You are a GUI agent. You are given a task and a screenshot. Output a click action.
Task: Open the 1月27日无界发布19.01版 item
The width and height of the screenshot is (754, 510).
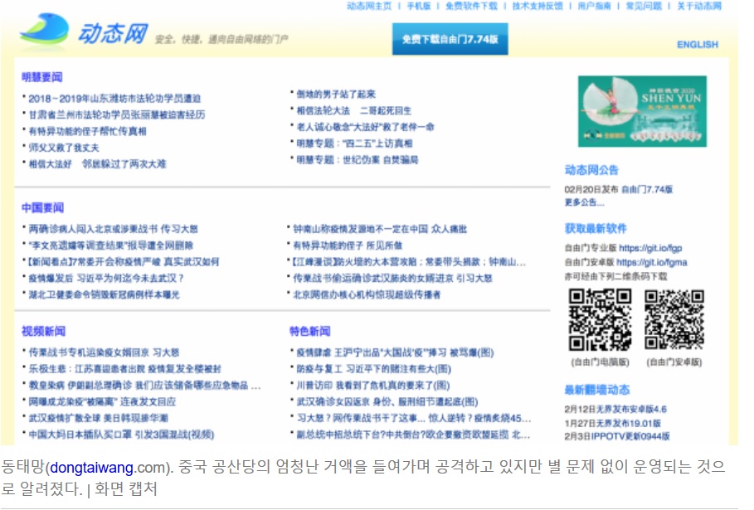[x=612, y=423]
